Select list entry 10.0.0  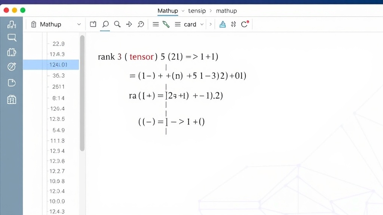coord(57,201)
